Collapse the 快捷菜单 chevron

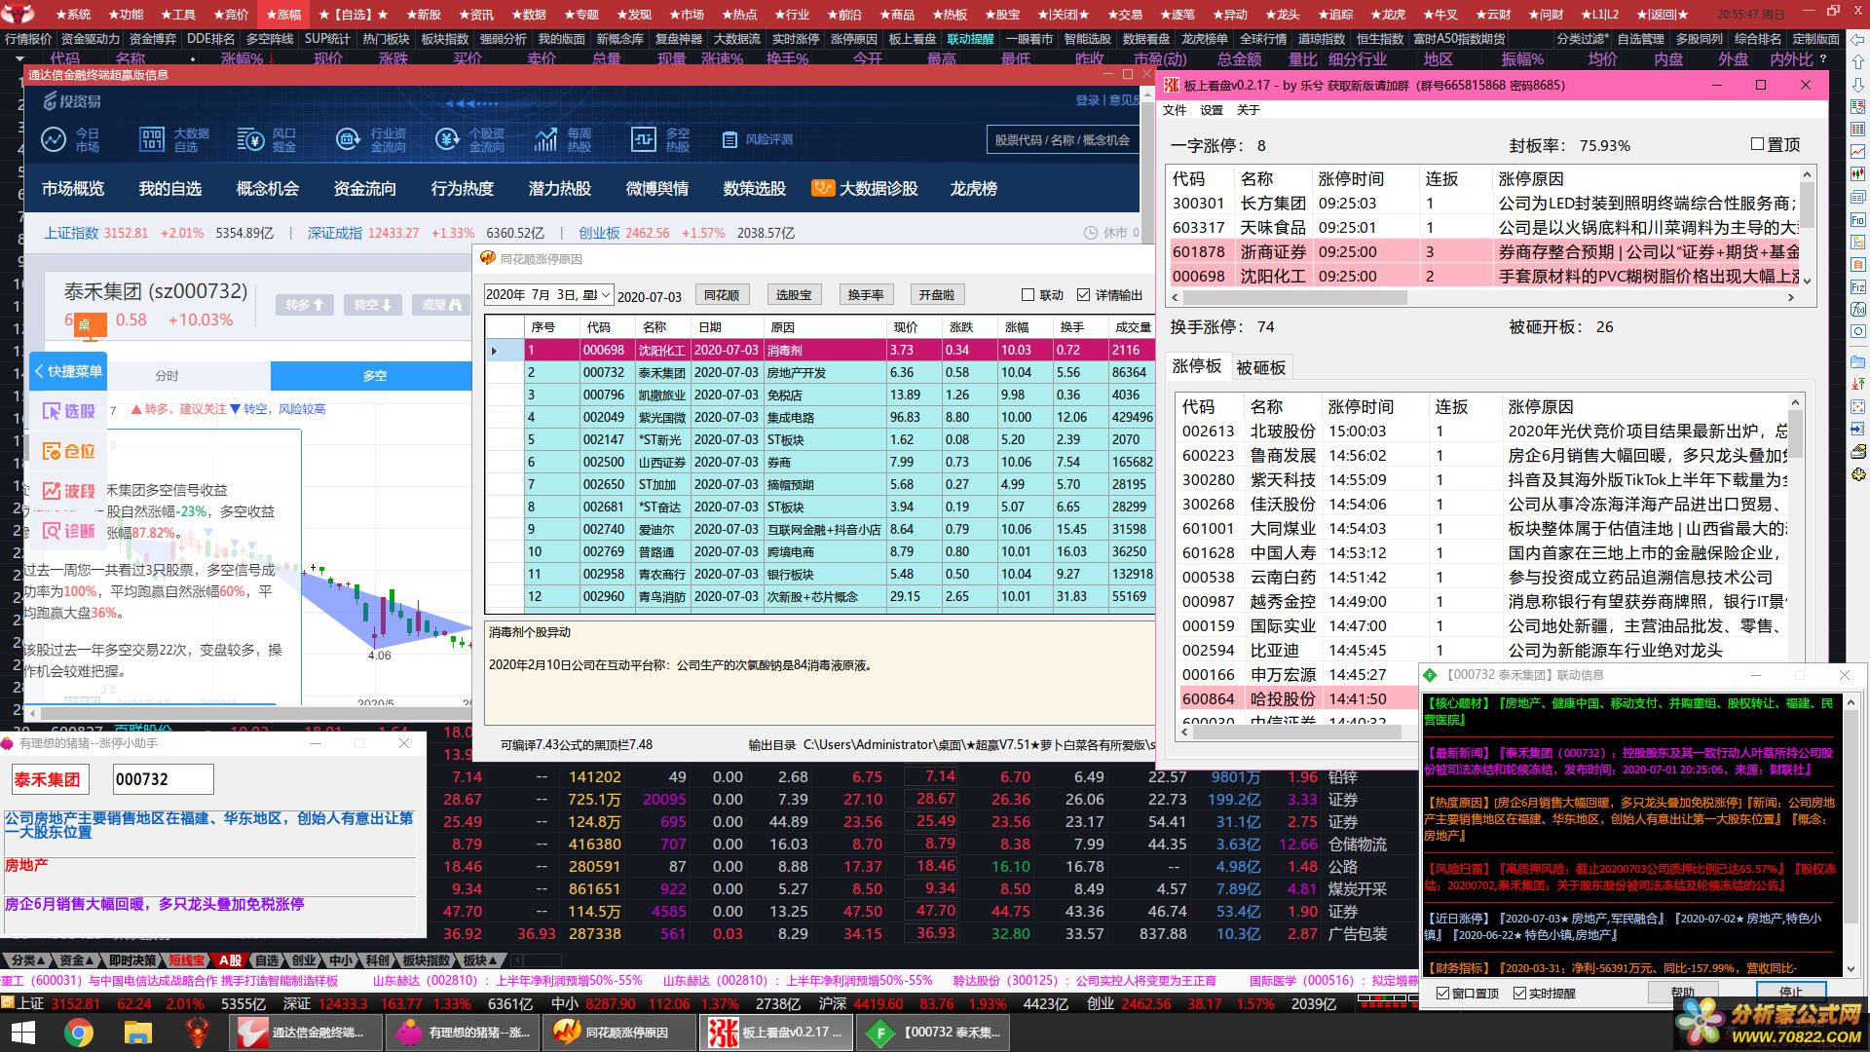(x=39, y=371)
